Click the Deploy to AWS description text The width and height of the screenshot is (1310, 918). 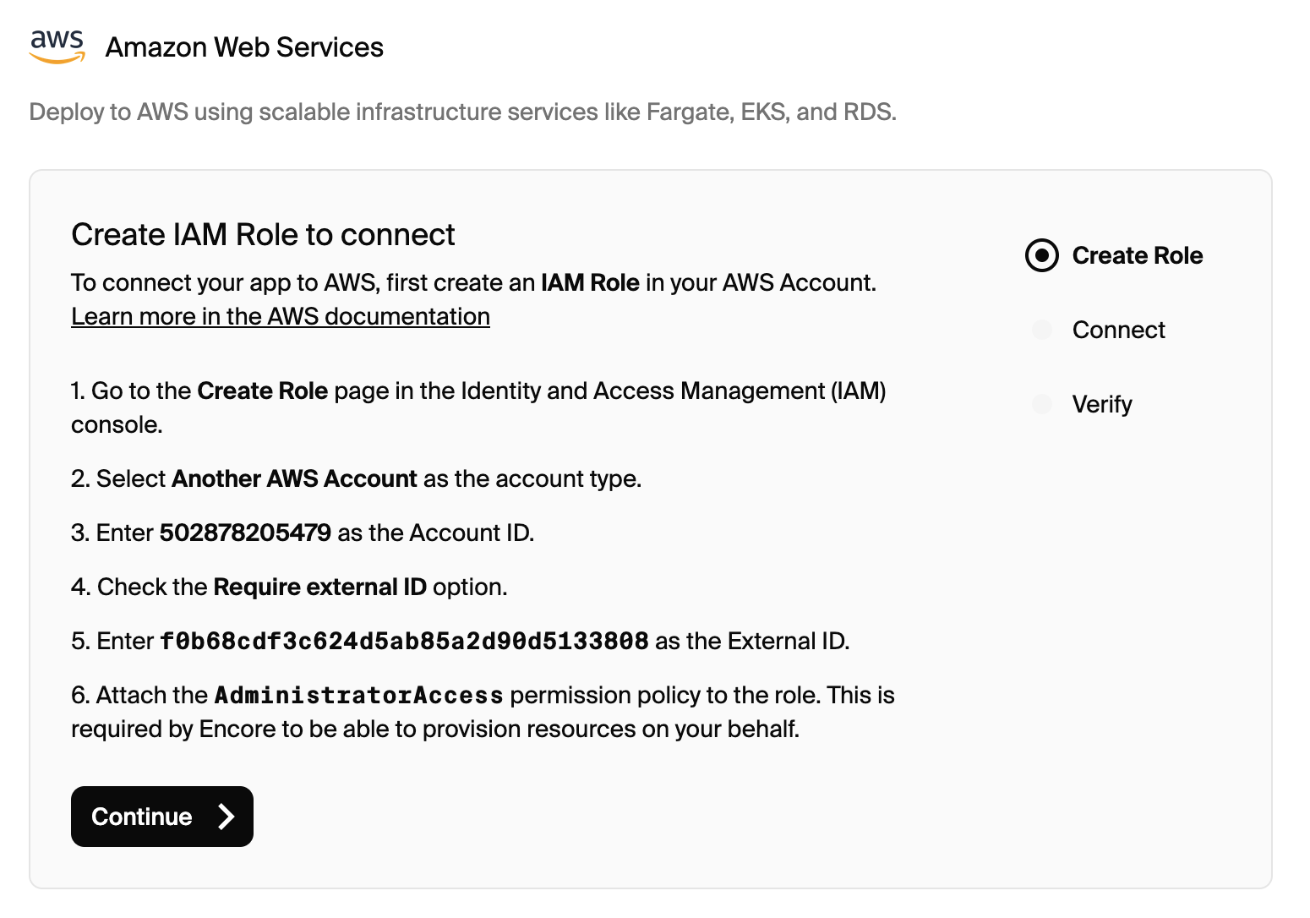pyautogui.click(x=462, y=112)
